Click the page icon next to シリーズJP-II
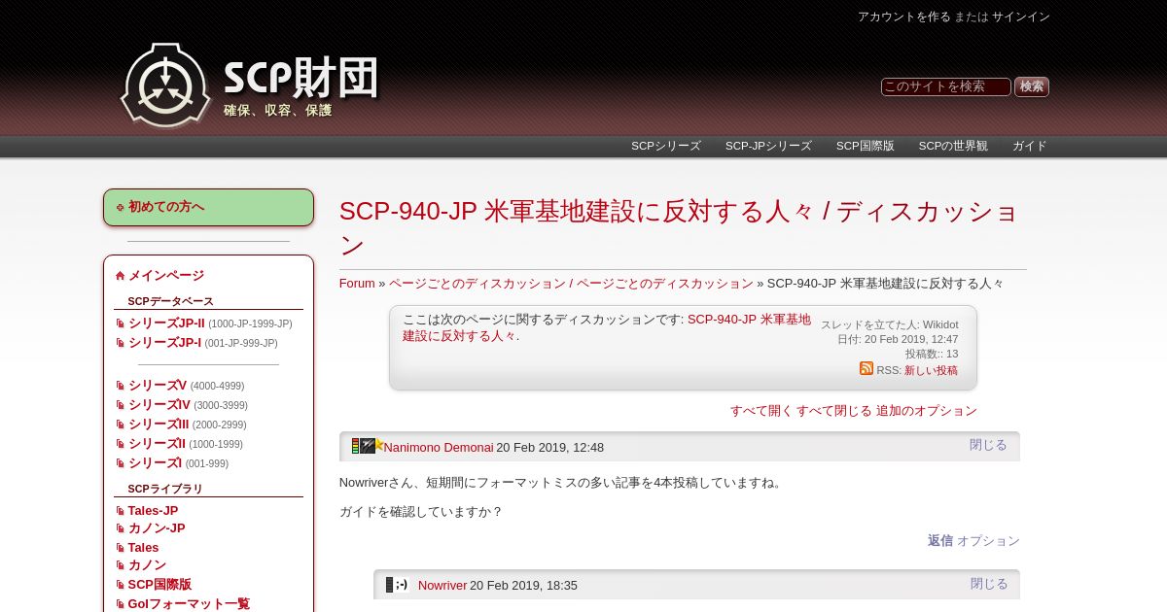 coord(121,323)
